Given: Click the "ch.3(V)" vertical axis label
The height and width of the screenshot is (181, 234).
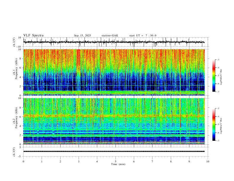Looking at the screenshot, I should point(14,152).
